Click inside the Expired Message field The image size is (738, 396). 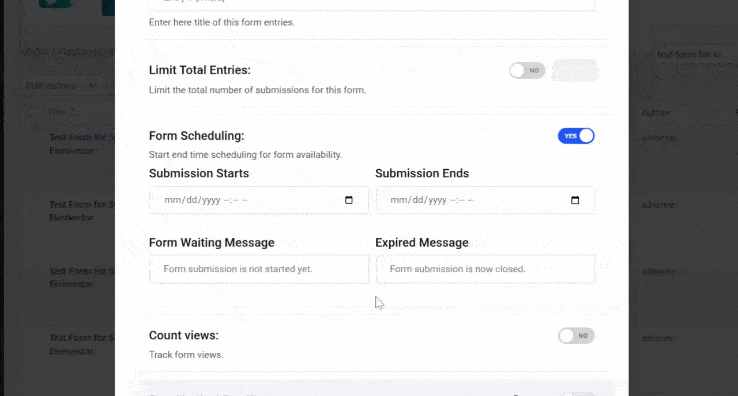[485, 269]
